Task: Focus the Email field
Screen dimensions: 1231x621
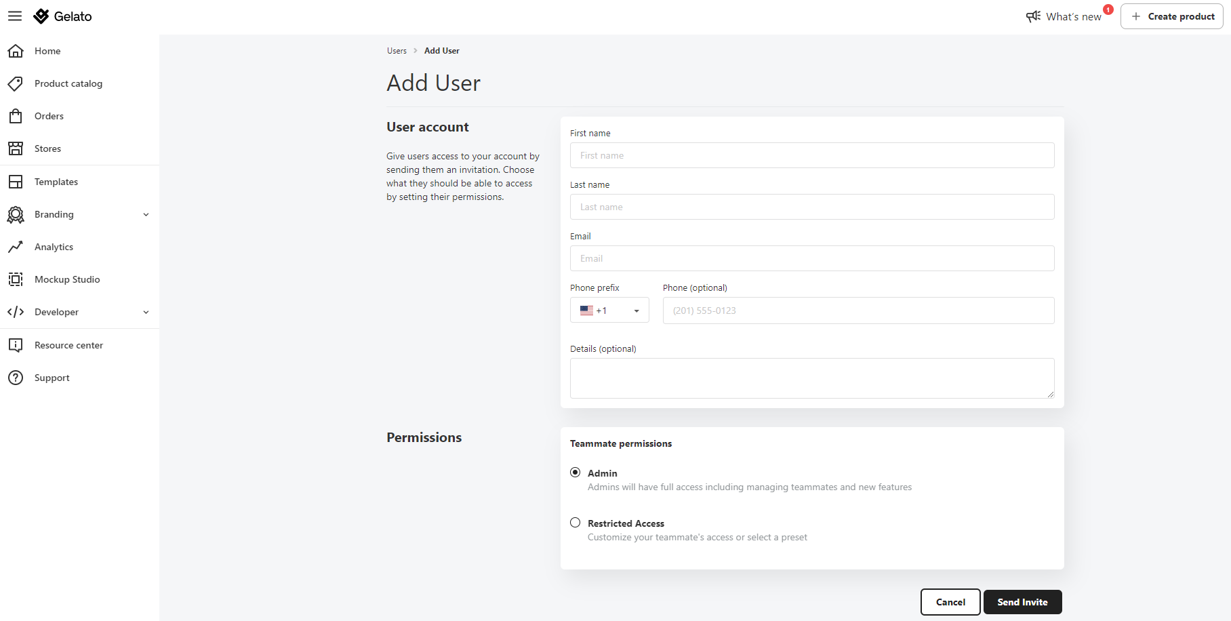Action: pyautogui.click(x=812, y=258)
